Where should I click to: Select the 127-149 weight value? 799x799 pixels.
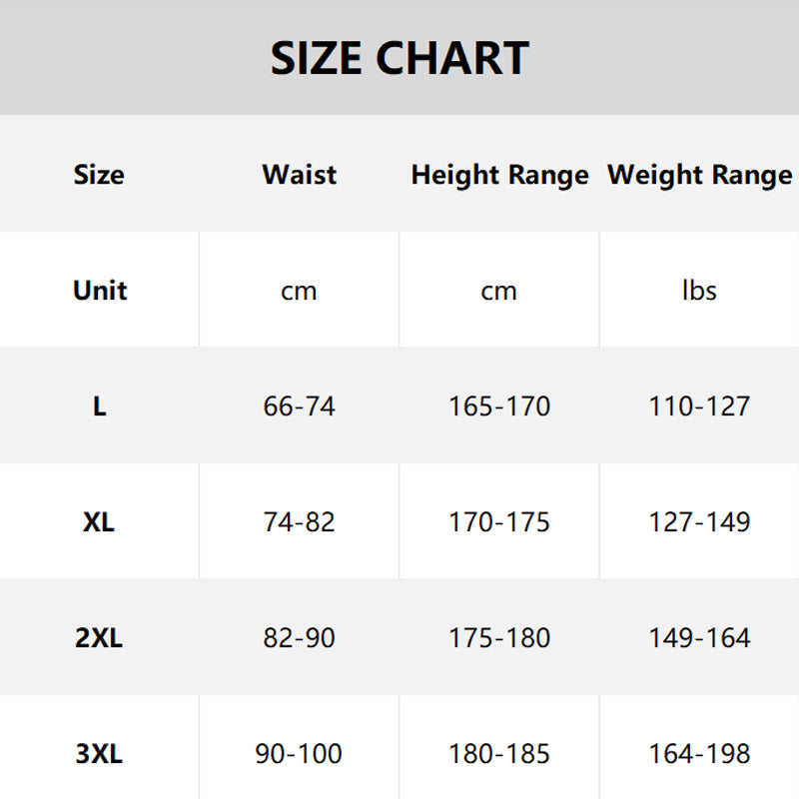(699, 522)
